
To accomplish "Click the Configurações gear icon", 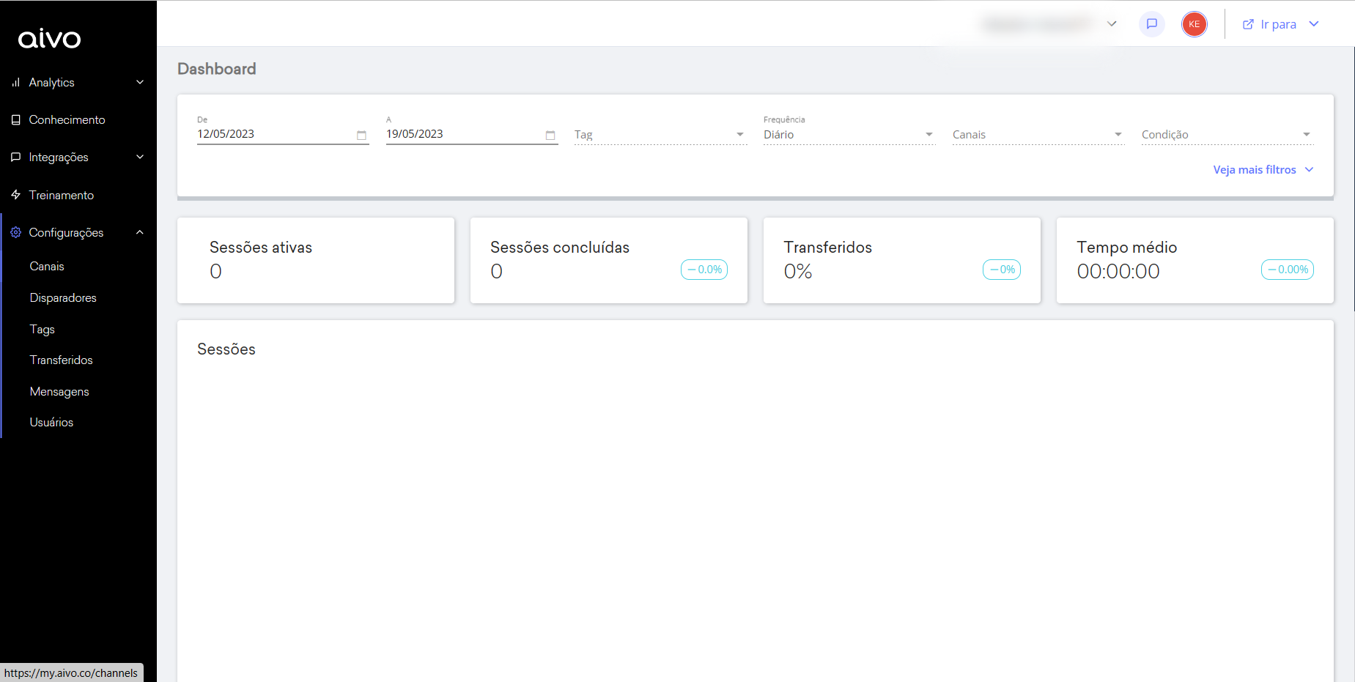I will [x=15, y=232].
